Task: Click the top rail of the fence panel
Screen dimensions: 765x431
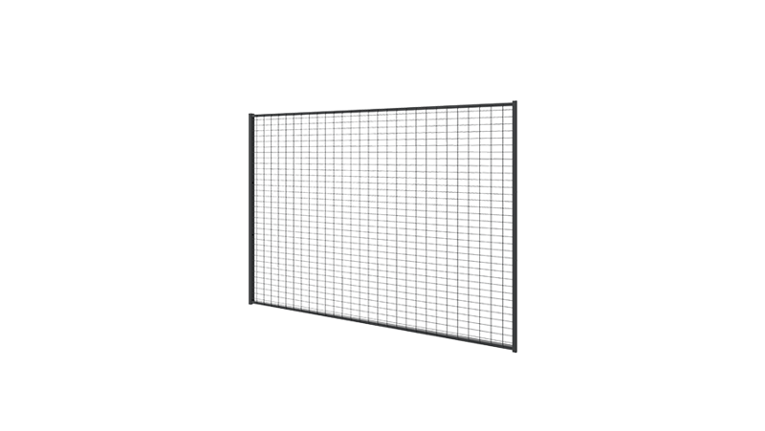Action: click(x=382, y=109)
